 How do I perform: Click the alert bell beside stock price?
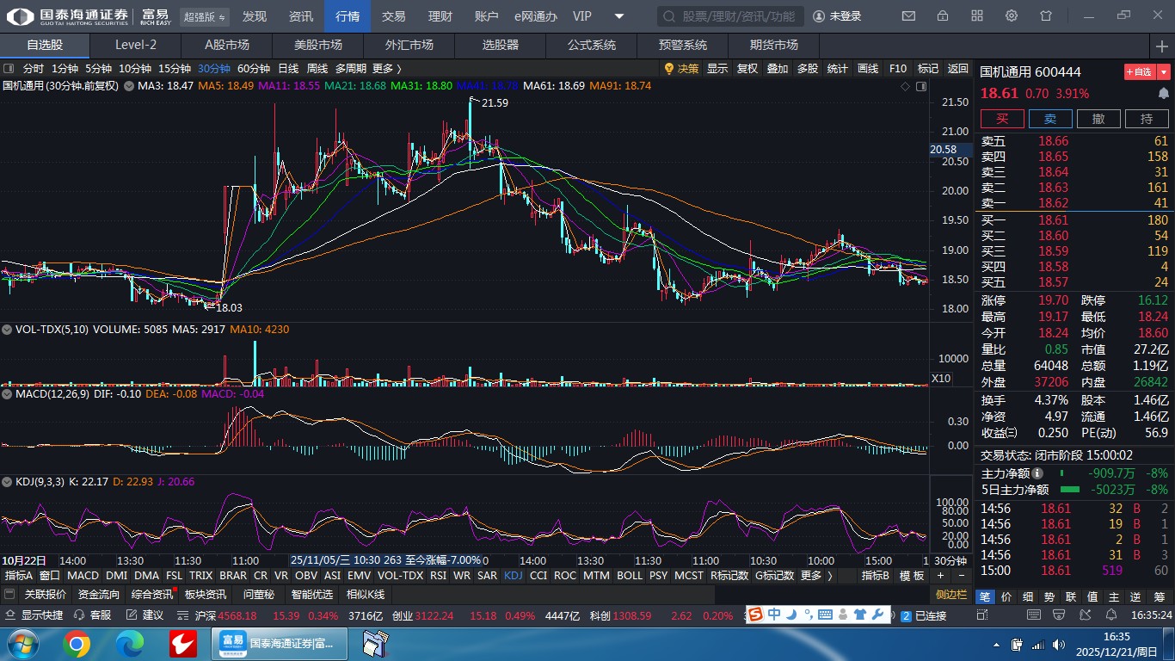click(1164, 93)
